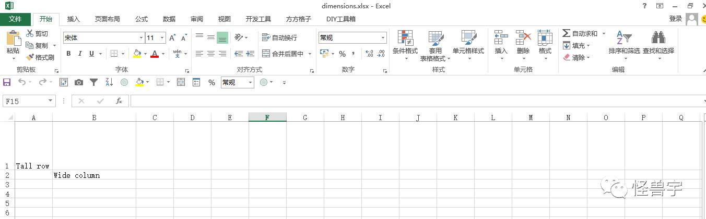
Task: Center text horizontally in the ribbon
Action: click(211, 54)
